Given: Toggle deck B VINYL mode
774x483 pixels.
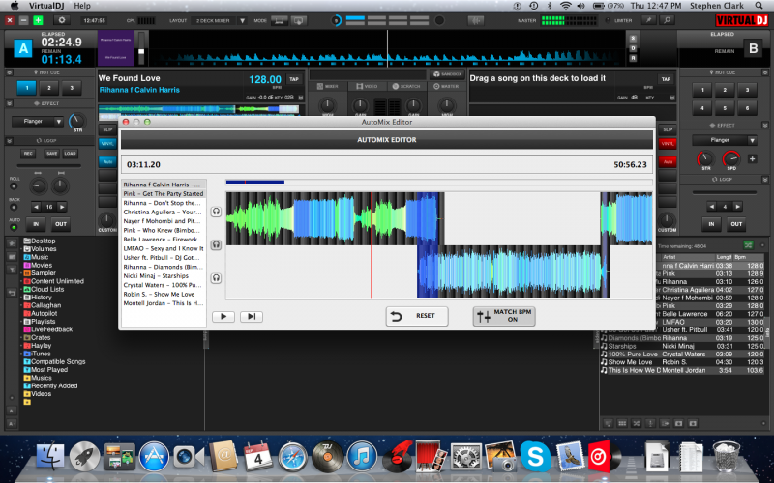Looking at the screenshot, I should point(668,143).
